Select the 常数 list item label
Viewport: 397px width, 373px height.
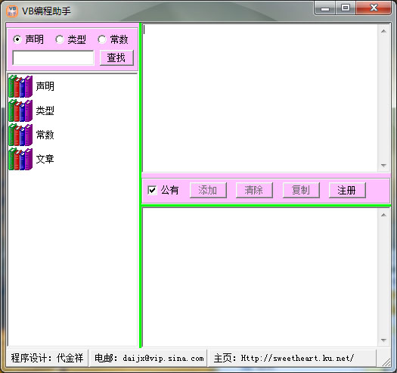pos(45,135)
